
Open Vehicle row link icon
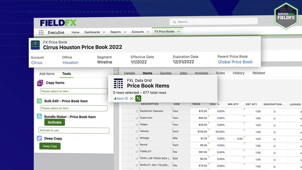coord(137,131)
